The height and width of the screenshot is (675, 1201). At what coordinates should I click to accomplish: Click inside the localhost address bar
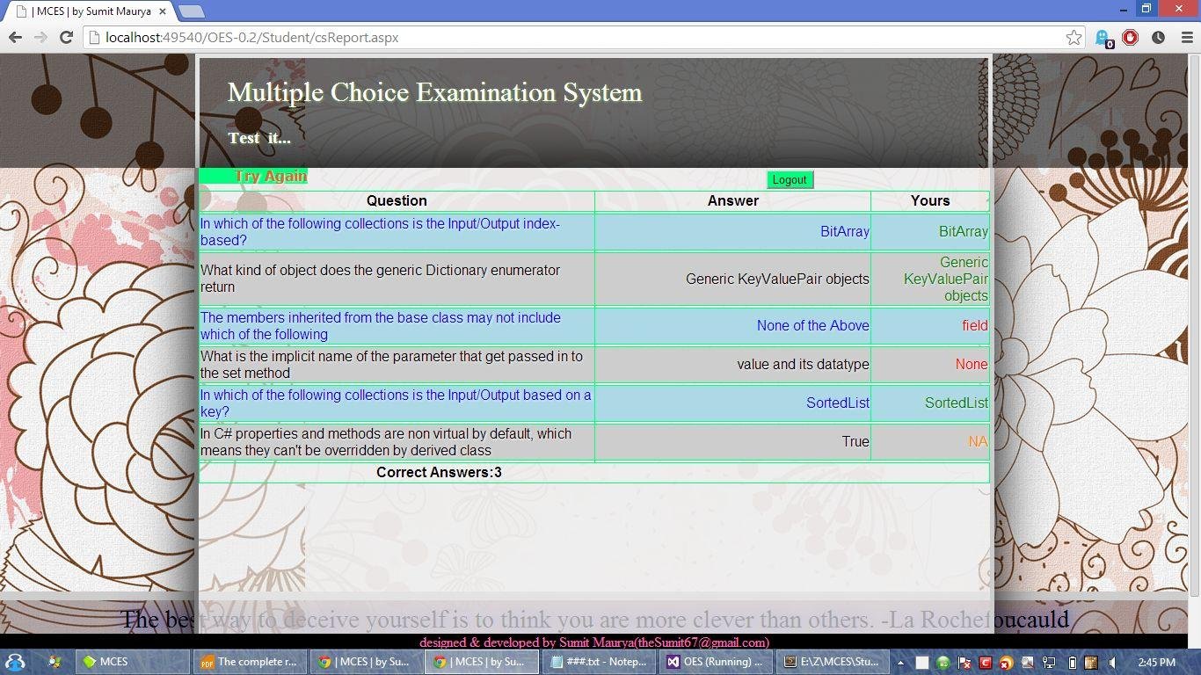coord(352,38)
